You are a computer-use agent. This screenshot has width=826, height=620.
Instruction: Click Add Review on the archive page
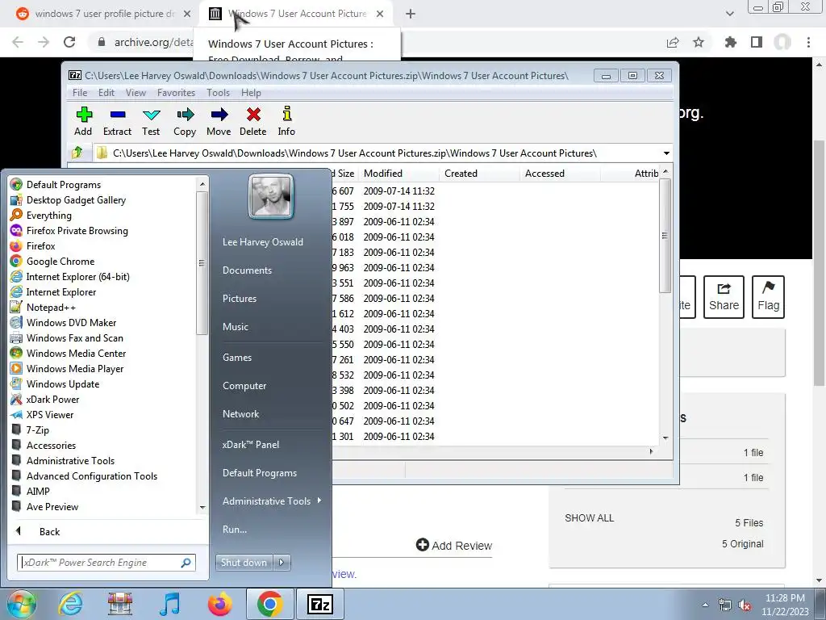(x=454, y=545)
